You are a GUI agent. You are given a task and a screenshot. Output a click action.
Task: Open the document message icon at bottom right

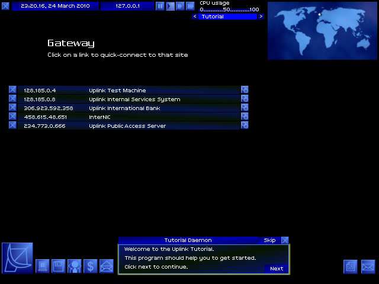pyautogui.click(x=351, y=267)
